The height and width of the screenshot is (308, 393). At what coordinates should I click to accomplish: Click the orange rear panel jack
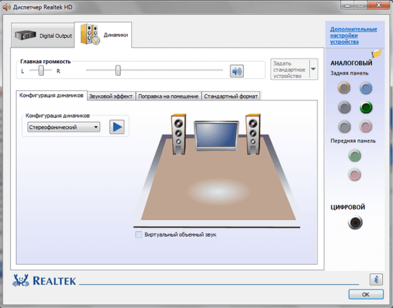coord(344,88)
